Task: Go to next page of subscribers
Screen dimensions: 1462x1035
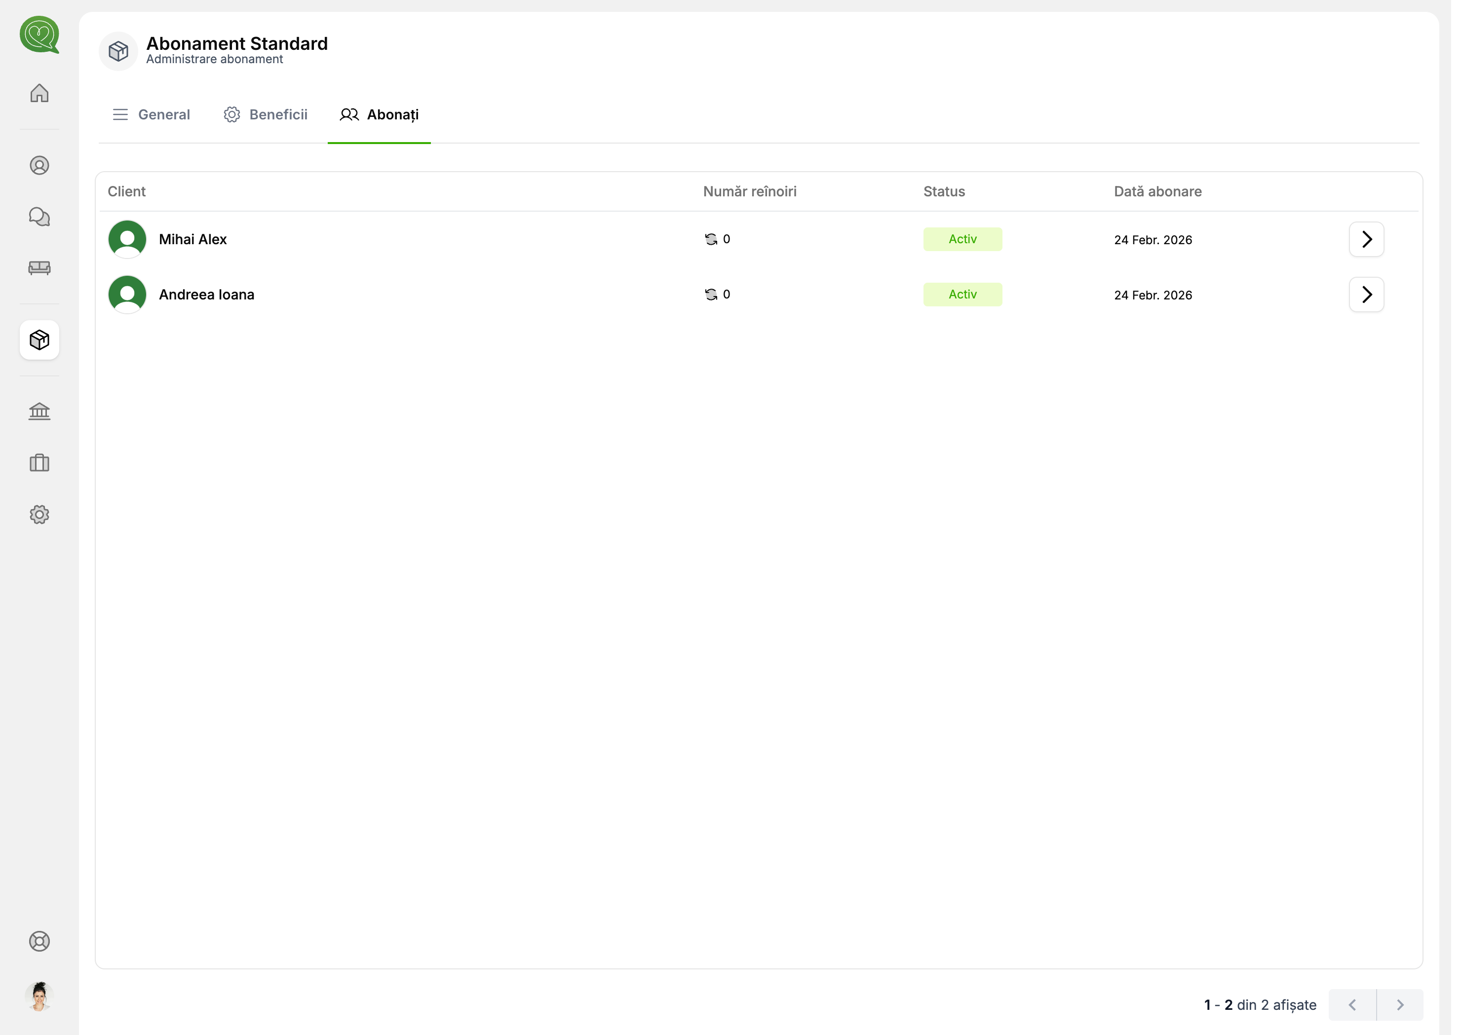Action: point(1401,1005)
